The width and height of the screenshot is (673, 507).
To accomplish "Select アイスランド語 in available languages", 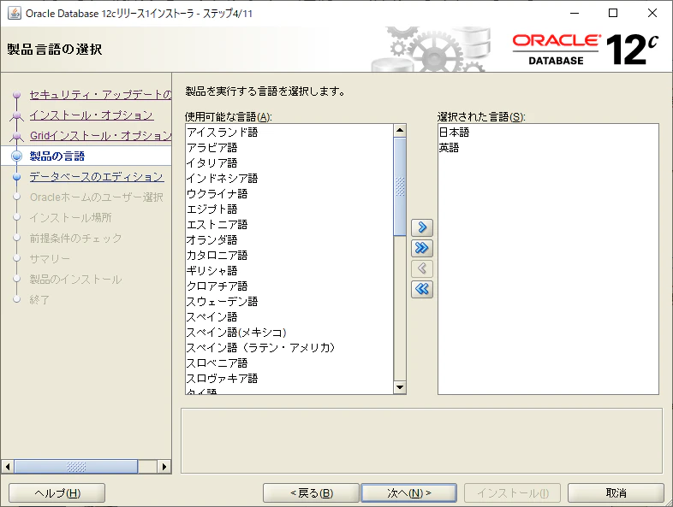I will click(x=289, y=133).
